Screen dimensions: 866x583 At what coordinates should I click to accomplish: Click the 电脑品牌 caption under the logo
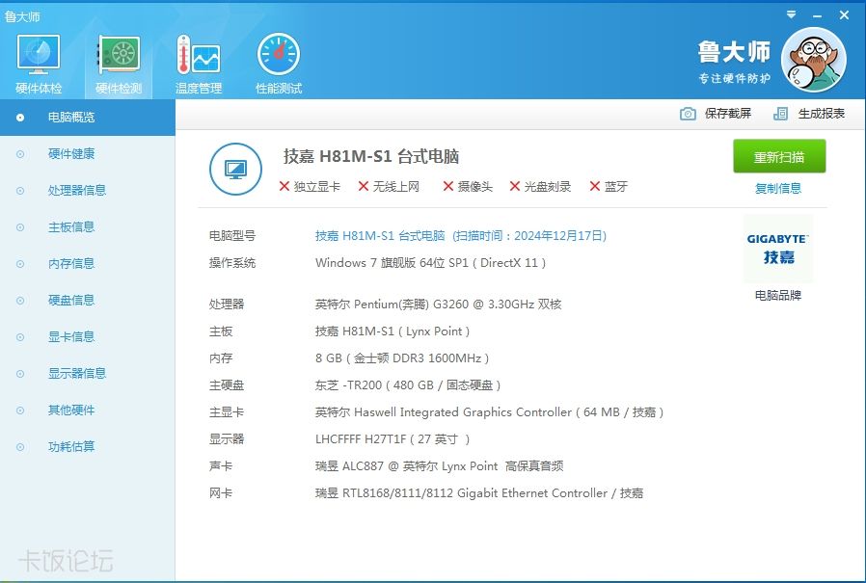pos(778,296)
